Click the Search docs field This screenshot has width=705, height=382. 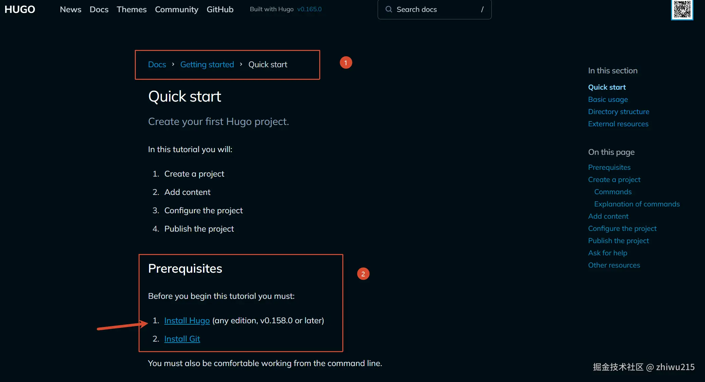(434, 9)
